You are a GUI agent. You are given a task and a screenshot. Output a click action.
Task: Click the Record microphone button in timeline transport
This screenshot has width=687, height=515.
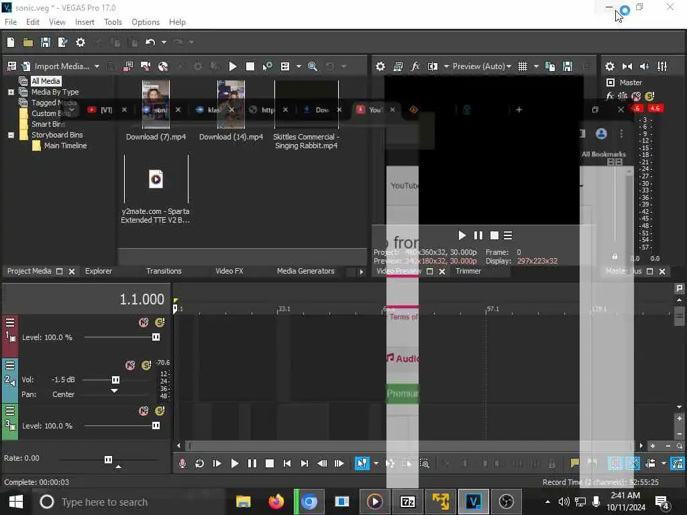click(182, 463)
